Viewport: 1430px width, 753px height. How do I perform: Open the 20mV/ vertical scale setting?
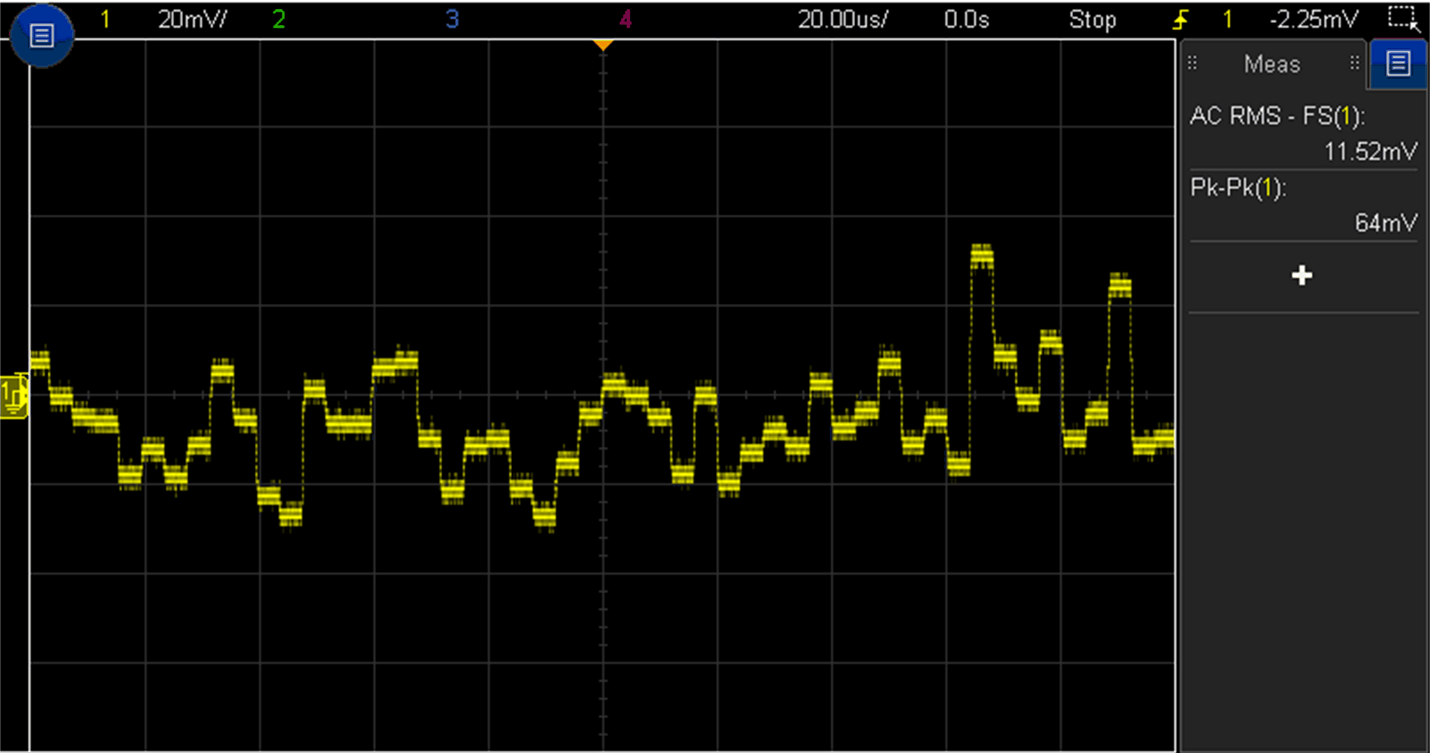click(x=192, y=20)
